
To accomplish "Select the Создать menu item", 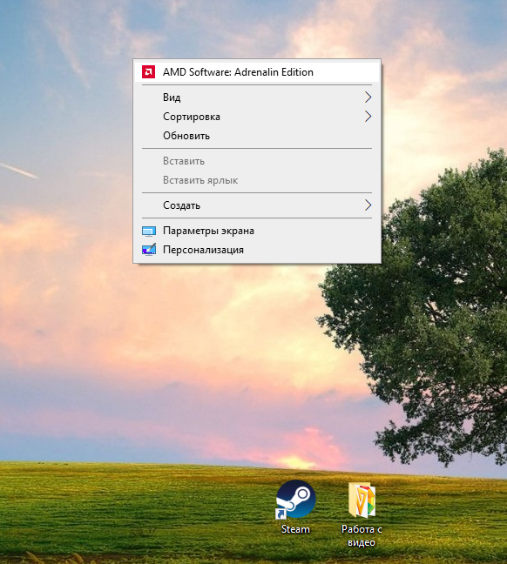I will [x=257, y=205].
